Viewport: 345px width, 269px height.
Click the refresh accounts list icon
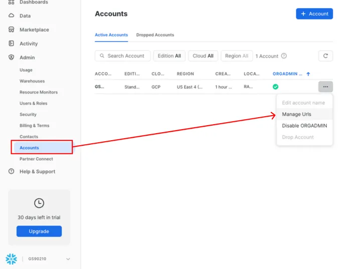[x=325, y=56]
